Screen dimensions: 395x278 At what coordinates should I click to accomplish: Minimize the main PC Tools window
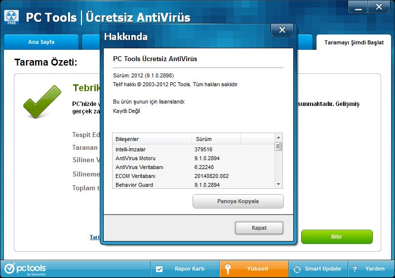[x=358, y=7]
